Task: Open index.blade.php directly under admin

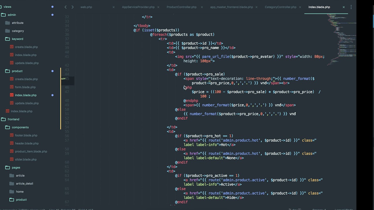Action: [22, 111]
